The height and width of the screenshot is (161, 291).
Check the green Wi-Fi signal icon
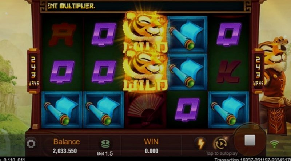274,144
